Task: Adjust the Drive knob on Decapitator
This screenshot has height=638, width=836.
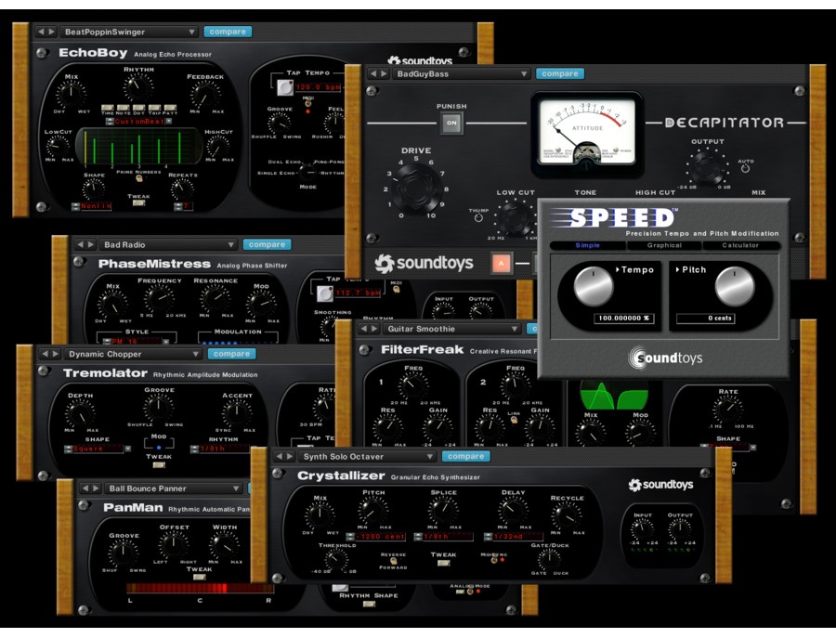Action: click(x=416, y=186)
